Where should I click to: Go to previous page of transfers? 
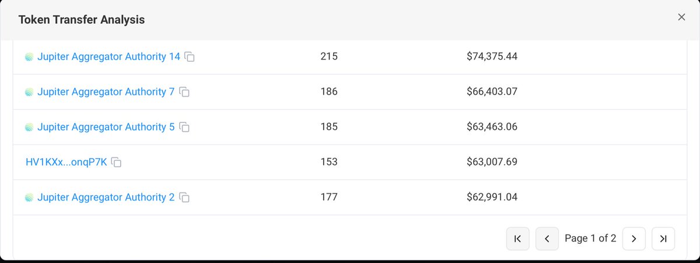tap(547, 239)
